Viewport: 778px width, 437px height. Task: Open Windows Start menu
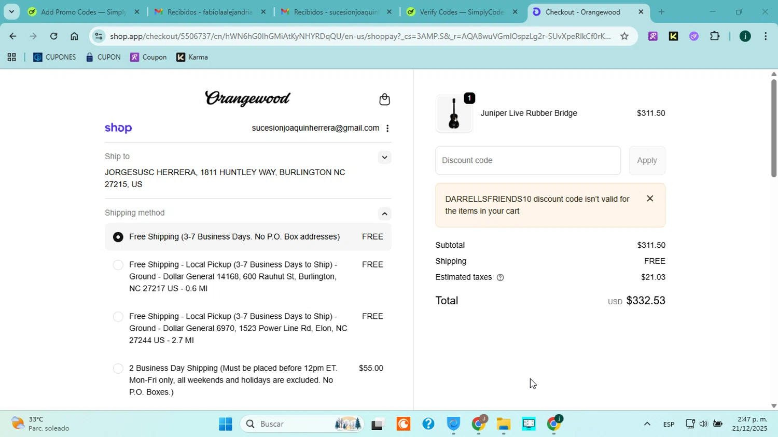pyautogui.click(x=226, y=424)
